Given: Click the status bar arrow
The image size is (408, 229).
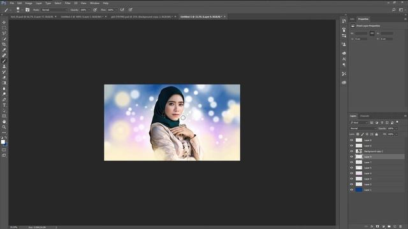Looking at the screenshot, I should click(56, 227).
